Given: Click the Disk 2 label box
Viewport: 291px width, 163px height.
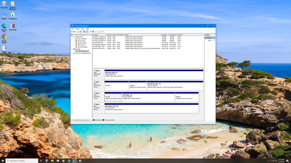Looking at the screenshot, I should coord(99,97).
